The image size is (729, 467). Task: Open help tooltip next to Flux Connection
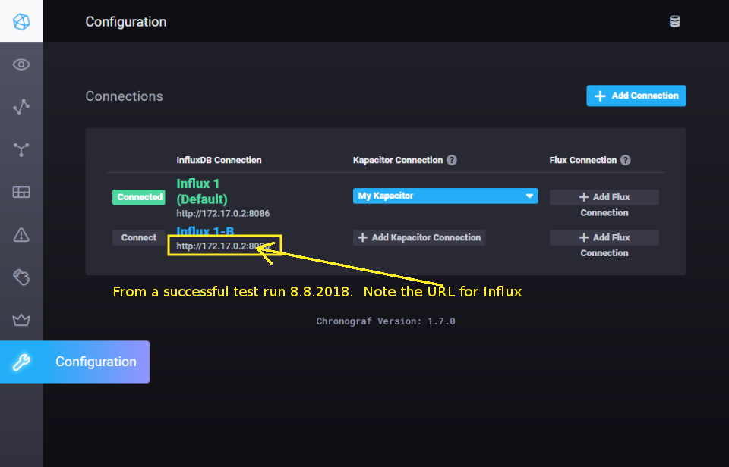click(x=625, y=160)
